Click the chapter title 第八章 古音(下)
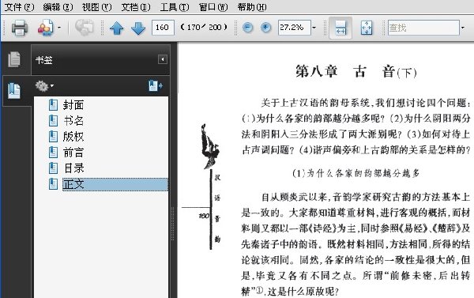The height and width of the screenshot is (298, 474). [356, 72]
